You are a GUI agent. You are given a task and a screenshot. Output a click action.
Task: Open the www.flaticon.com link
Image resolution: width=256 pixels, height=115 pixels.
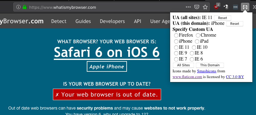pos(187,77)
